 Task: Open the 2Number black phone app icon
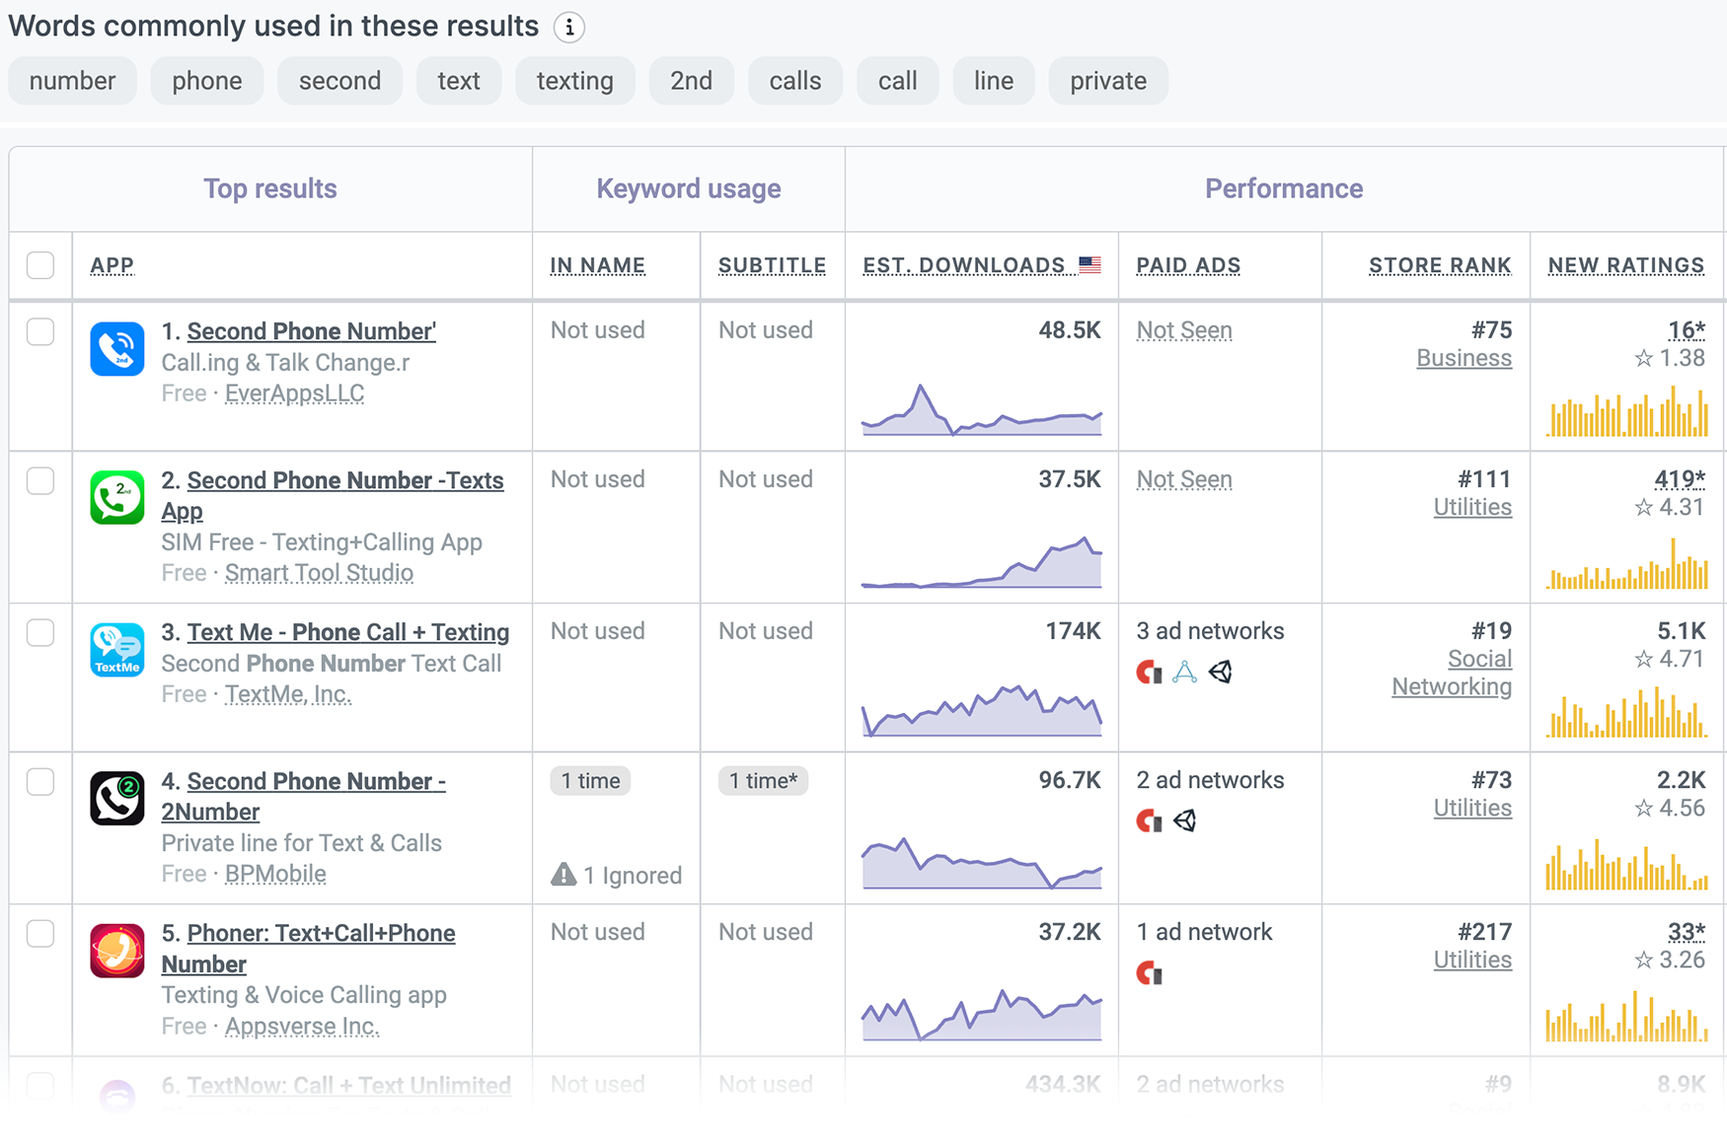click(117, 798)
